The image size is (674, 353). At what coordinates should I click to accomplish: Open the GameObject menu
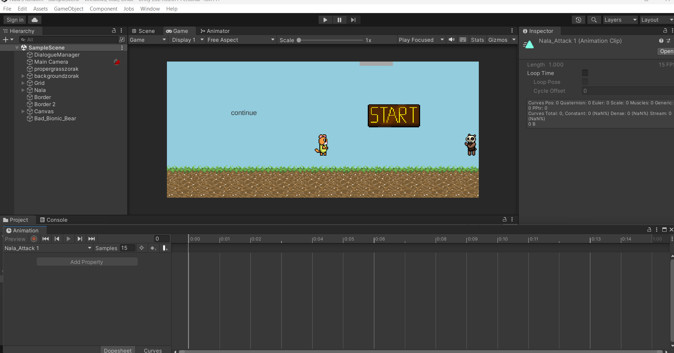tap(69, 9)
